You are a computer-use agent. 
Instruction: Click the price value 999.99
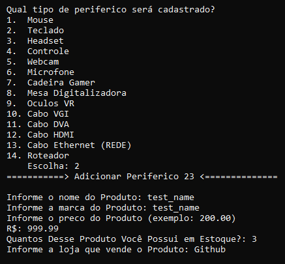coord(43,229)
